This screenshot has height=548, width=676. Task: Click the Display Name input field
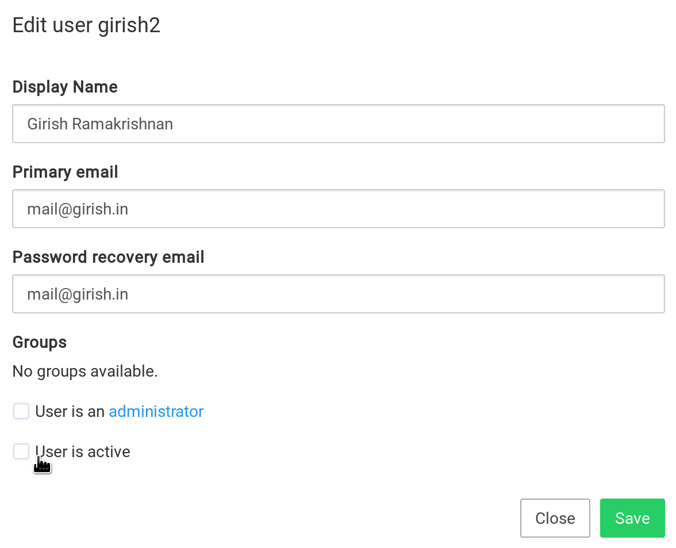click(338, 124)
